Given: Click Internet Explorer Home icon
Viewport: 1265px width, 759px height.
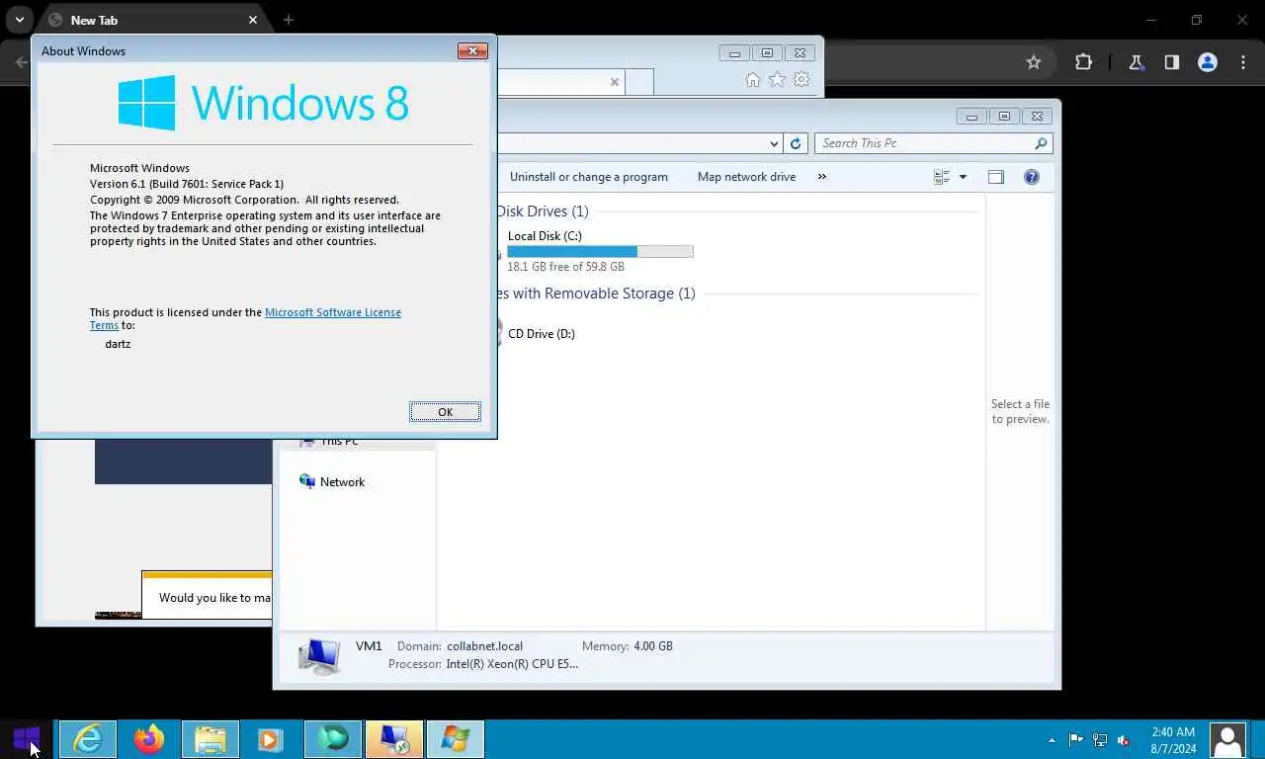Looking at the screenshot, I should point(753,80).
